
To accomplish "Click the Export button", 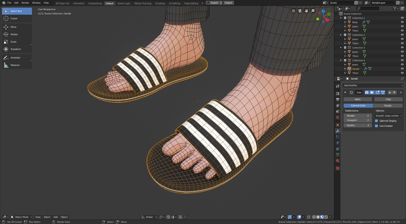I will 212,3.
